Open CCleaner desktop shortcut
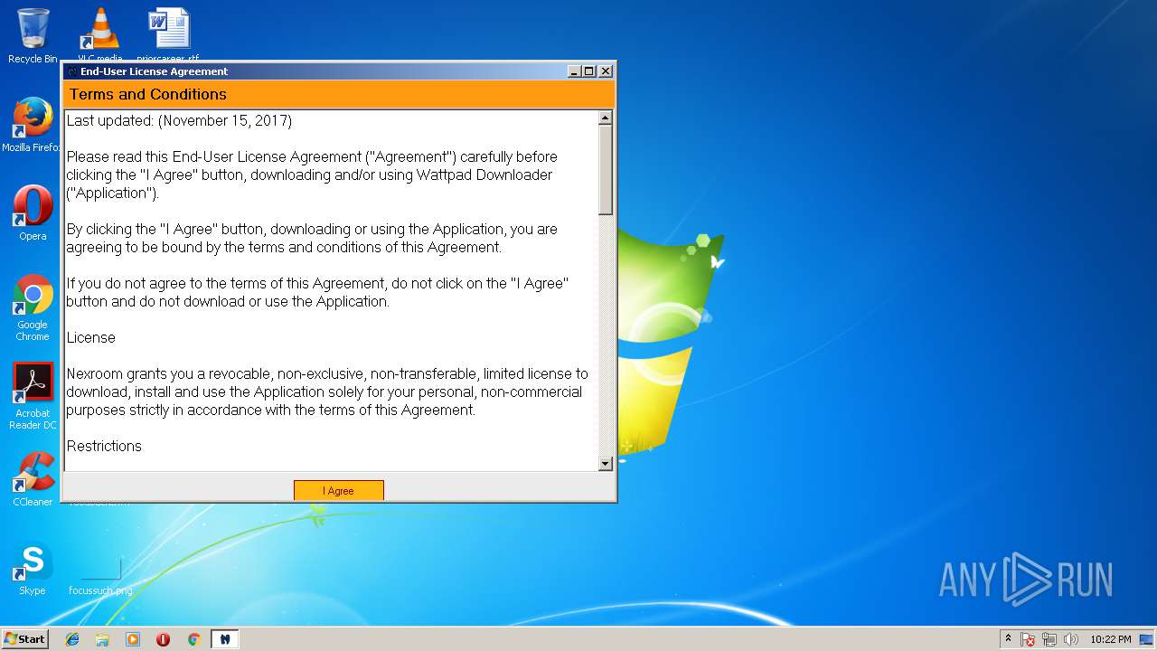This screenshot has height=651, width=1157. click(x=33, y=479)
